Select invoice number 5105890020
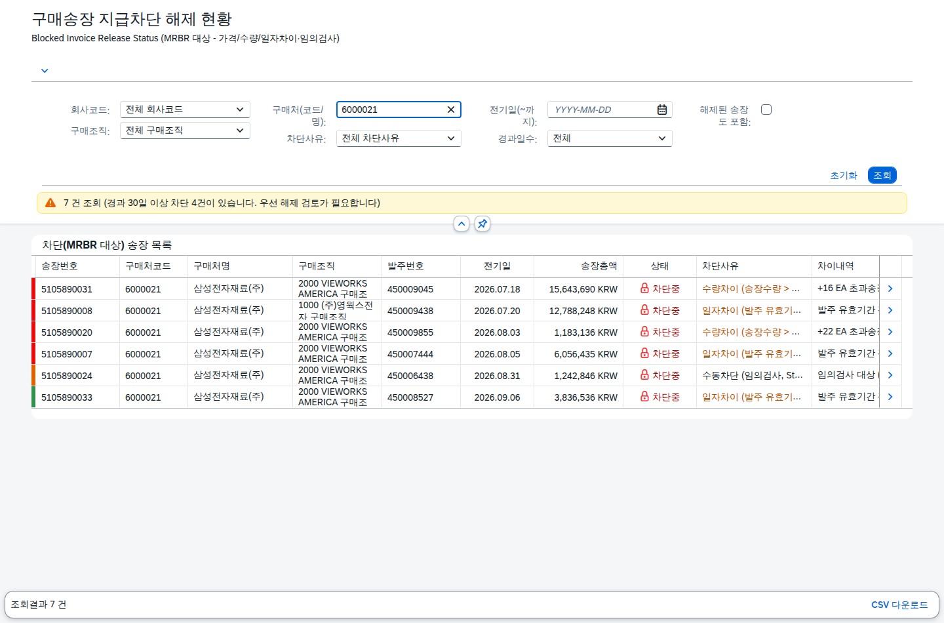The image size is (944, 623). click(x=67, y=332)
